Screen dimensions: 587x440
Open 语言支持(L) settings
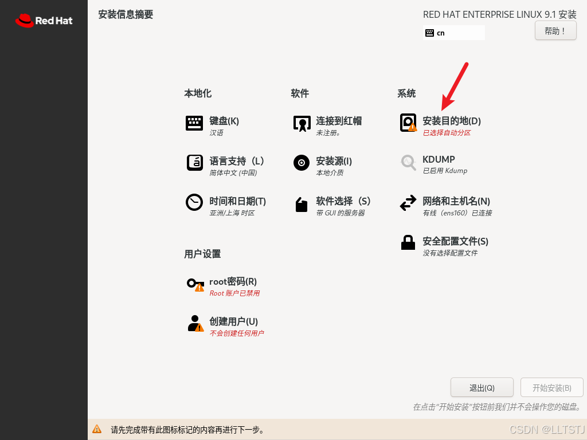pyautogui.click(x=237, y=161)
